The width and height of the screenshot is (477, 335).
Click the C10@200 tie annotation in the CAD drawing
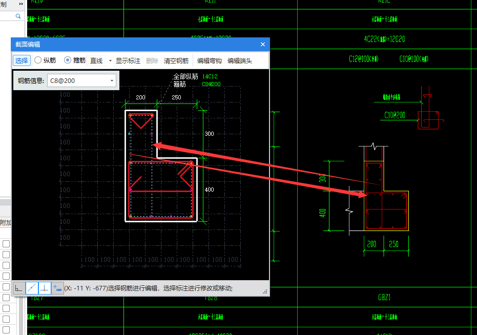tap(395, 115)
